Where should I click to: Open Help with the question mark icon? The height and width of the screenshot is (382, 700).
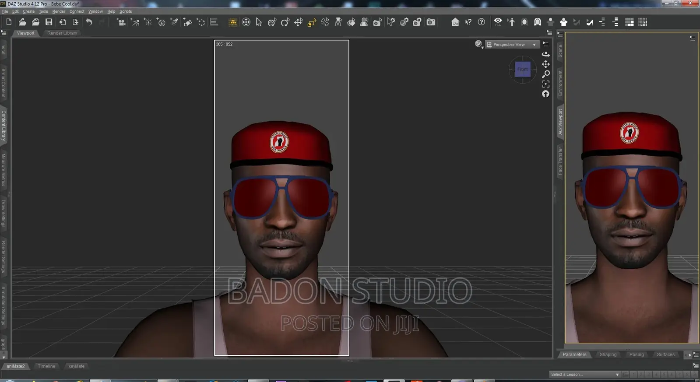pos(482,22)
